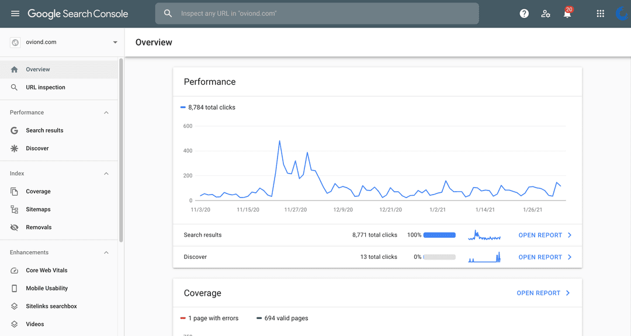
Task: Collapse the Enhancements sidebar section
Action: [106, 252]
